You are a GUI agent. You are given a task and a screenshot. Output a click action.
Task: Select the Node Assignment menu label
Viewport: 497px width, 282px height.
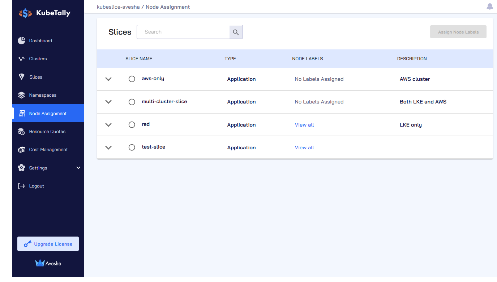tap(48, 114)
